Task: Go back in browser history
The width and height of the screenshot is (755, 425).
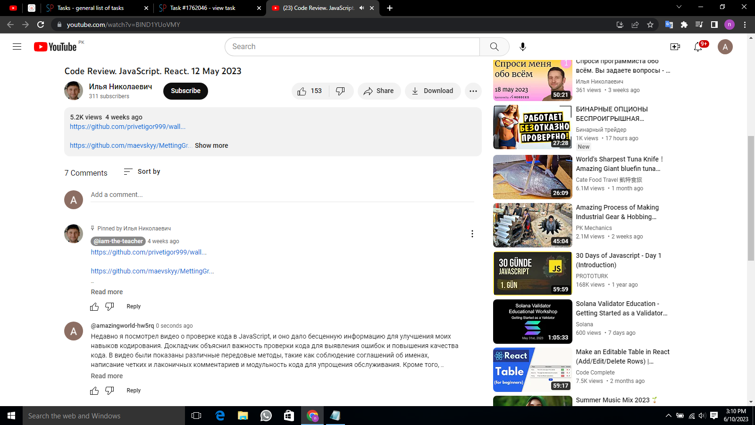Action: tap(10, 25)
